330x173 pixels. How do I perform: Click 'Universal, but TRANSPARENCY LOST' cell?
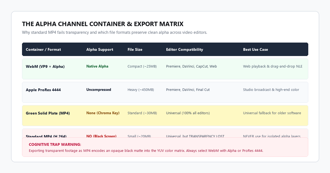195,136
